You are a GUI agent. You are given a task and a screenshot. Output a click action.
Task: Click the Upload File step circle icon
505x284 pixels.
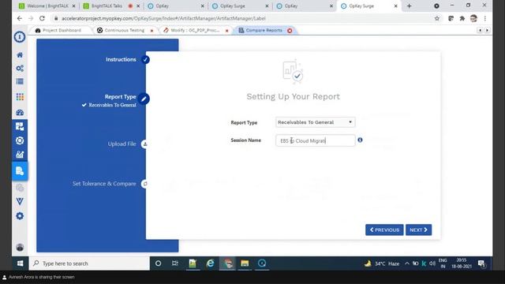tap(144, 144)
